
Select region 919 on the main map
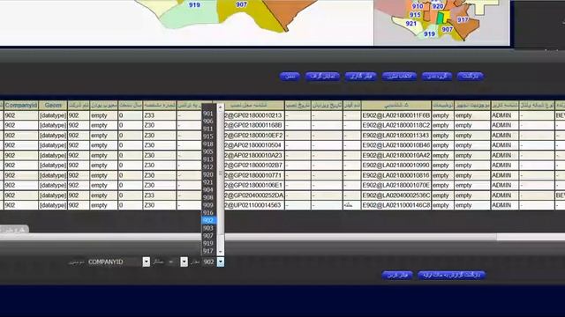click(194, 5)
